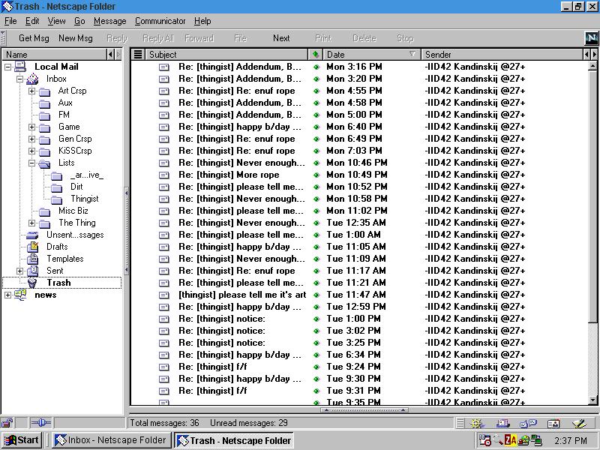Viewport: 600px width, 450px height.
Task: Click envelope icon of Tue 9:24 PM message
Action: click(x=164, y=367)
